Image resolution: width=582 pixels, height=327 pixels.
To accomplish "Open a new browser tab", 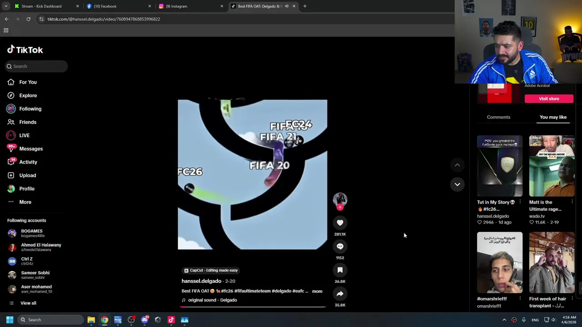I will coord(305,6).
